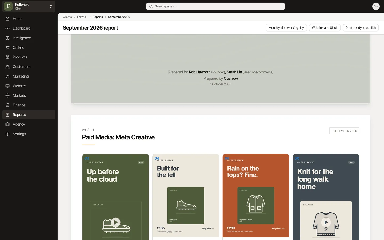Screen dimensions: 384x240
Task: Open the Draft, ready to publish status
Action: click(x=361, y=28)
